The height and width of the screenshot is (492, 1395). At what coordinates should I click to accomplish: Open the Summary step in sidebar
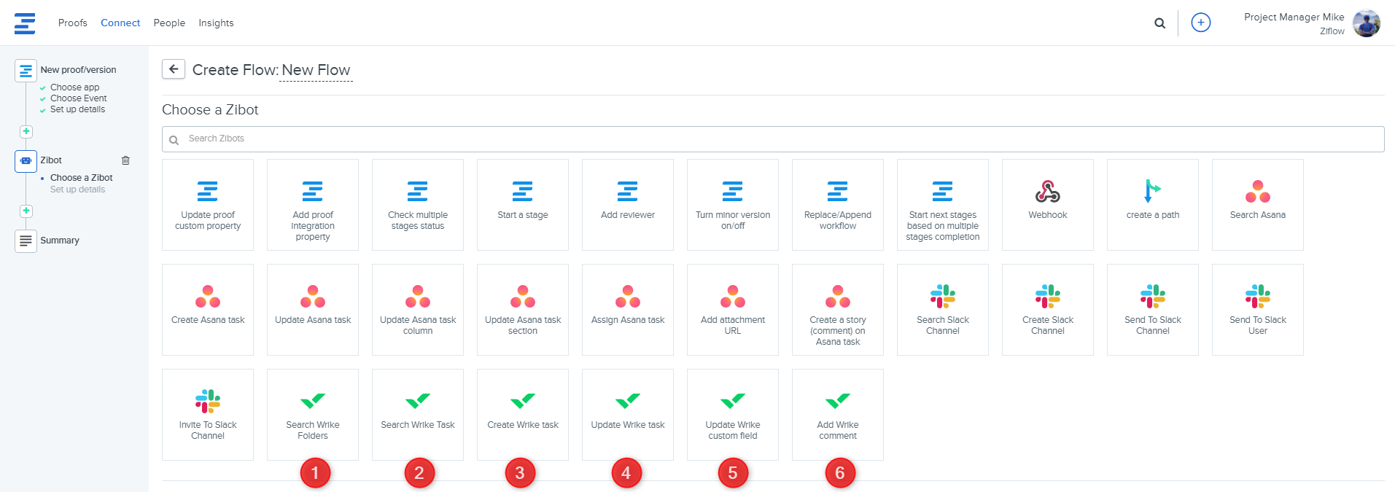[59, 241]
